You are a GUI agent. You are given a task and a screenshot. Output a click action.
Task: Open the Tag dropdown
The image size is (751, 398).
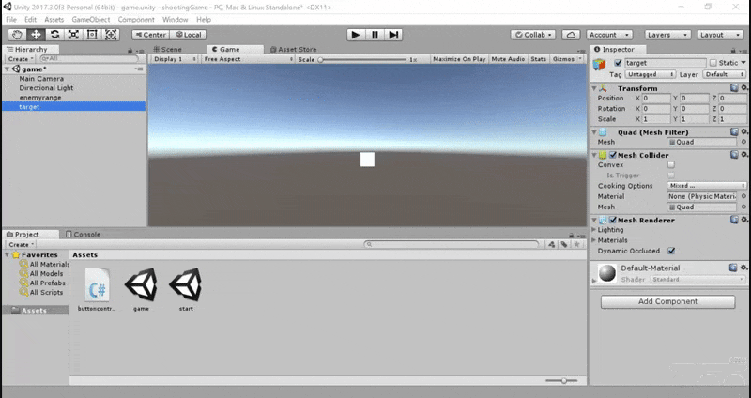[x=650, y=74]
